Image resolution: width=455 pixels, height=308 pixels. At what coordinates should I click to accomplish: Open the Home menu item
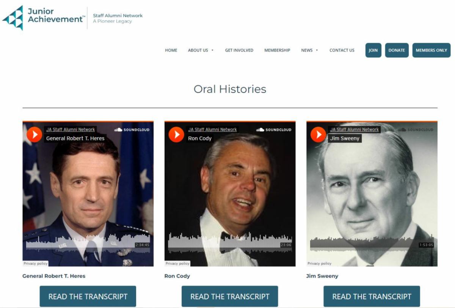[171, 50]
